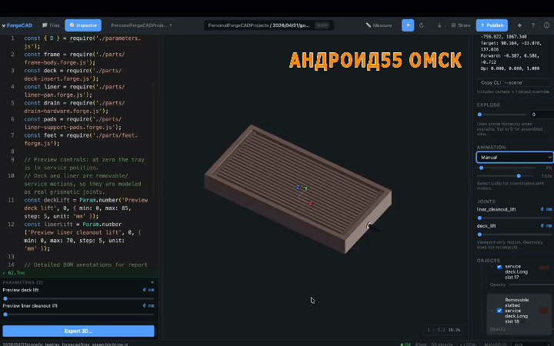Screen dimensions: 554x346
Task: Click Preview liner cleanout lift value
Action: click(x=149, y=306)
